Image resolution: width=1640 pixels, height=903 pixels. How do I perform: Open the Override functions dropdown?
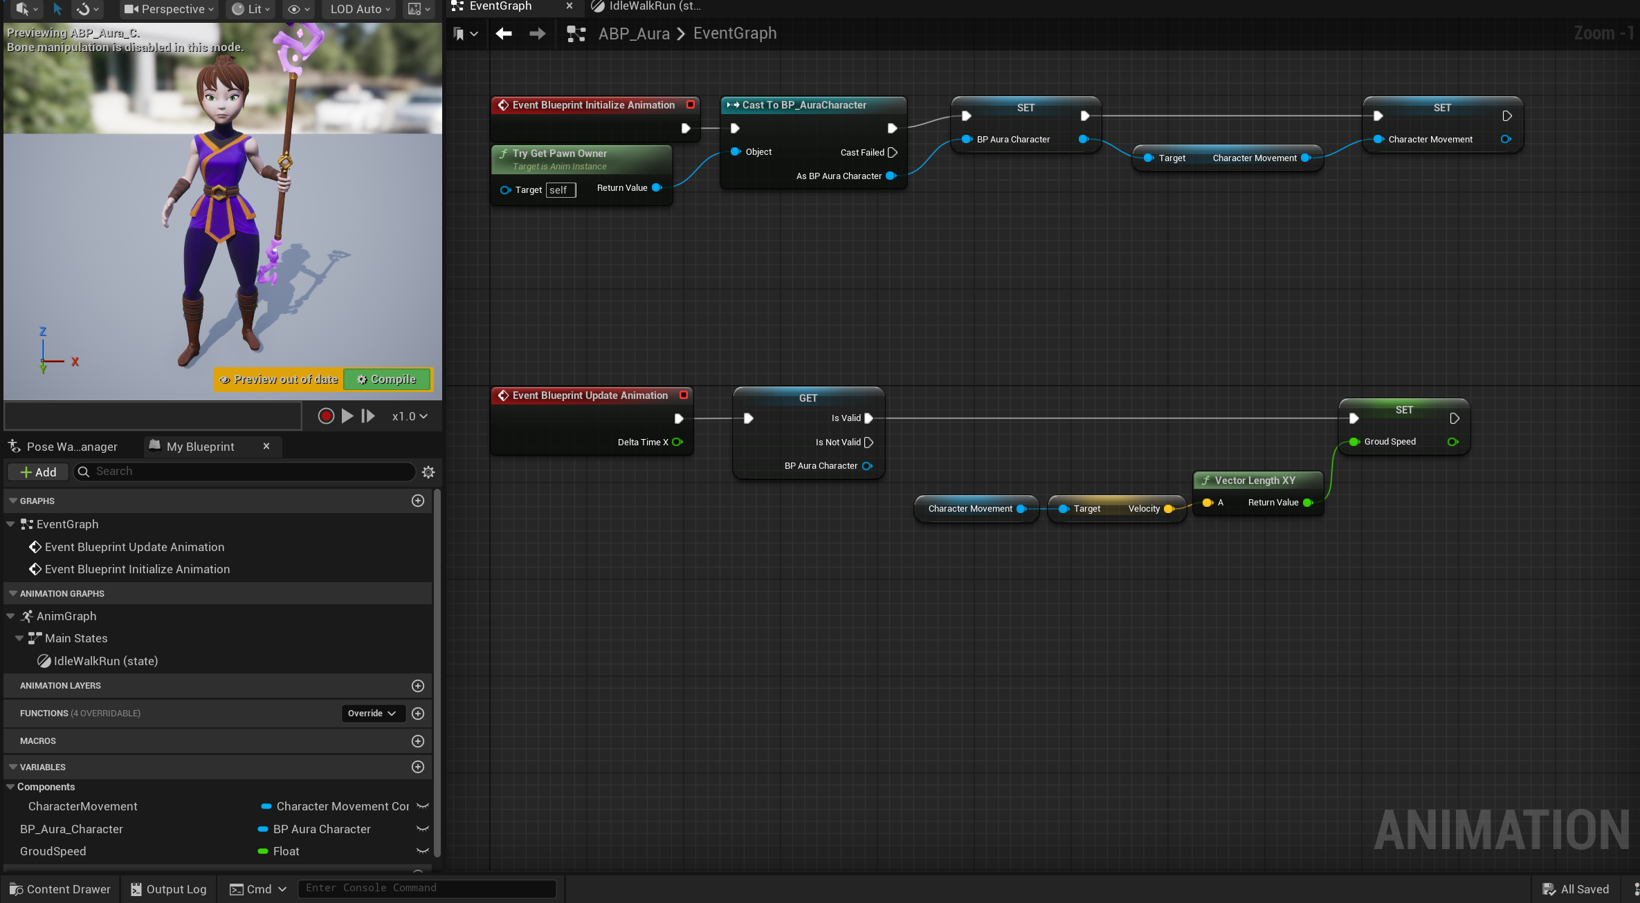point(372,714)
